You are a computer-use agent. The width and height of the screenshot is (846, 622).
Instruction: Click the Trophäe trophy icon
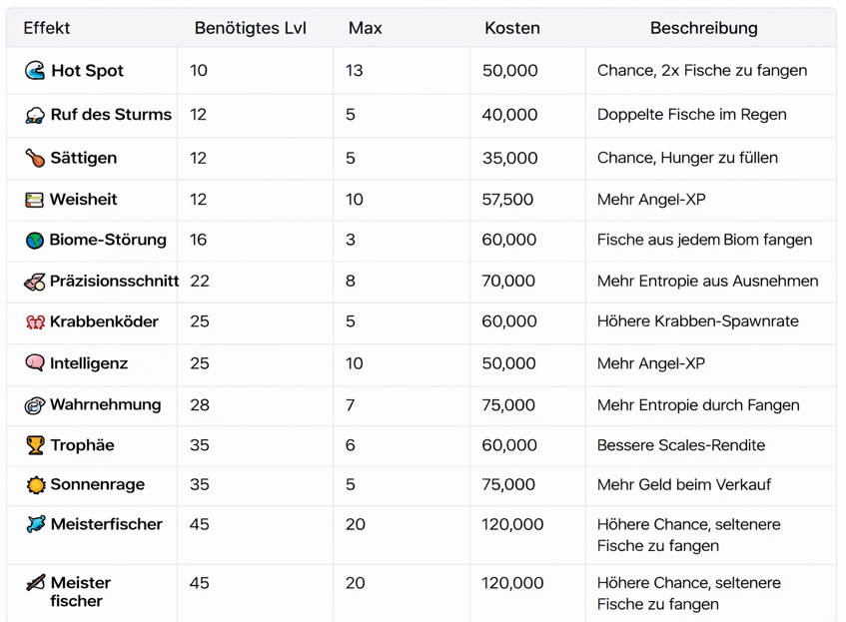(x=35, y=446)
